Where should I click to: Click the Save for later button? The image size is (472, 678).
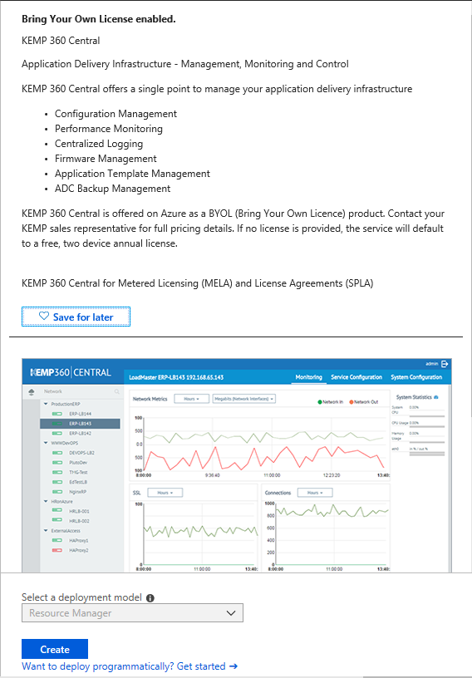76,317
